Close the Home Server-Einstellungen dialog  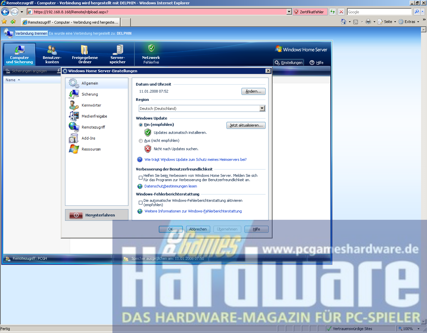click(x=268, y=71)
